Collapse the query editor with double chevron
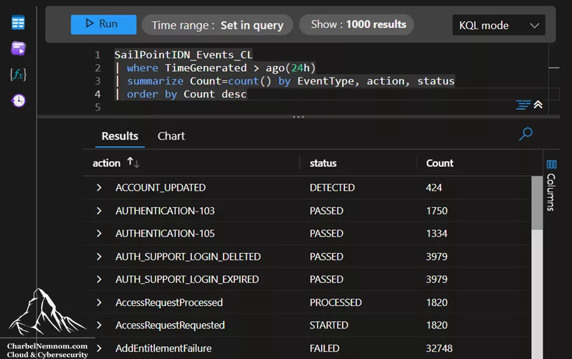 pyautogui.click(x=538, y=105)
